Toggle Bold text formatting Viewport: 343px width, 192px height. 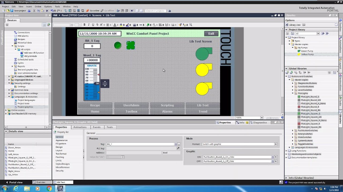84,25
